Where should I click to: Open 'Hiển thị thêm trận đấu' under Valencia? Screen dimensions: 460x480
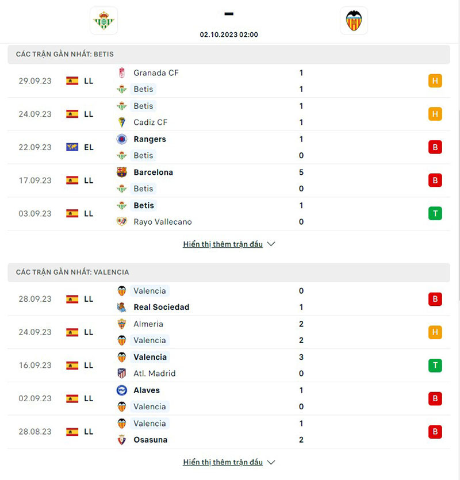tap(223, 462)
